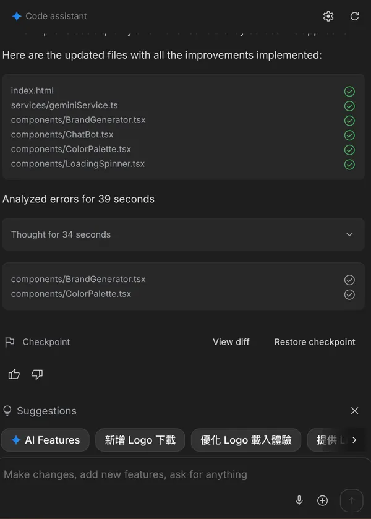Click checkmark next to components/ChatBot.tsx
This screenshot has height=519, width=371.
349,135
